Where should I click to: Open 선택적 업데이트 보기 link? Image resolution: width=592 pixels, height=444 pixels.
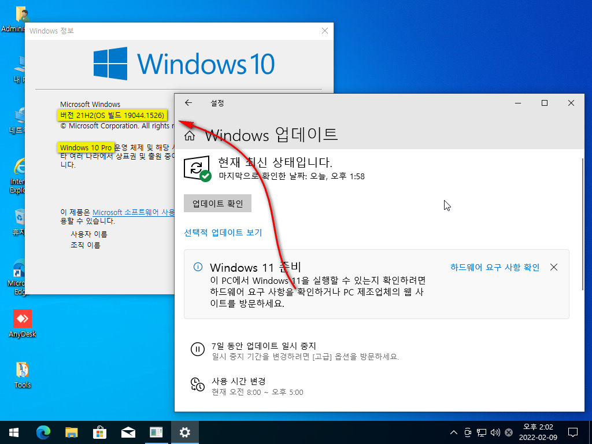(223, 232)
